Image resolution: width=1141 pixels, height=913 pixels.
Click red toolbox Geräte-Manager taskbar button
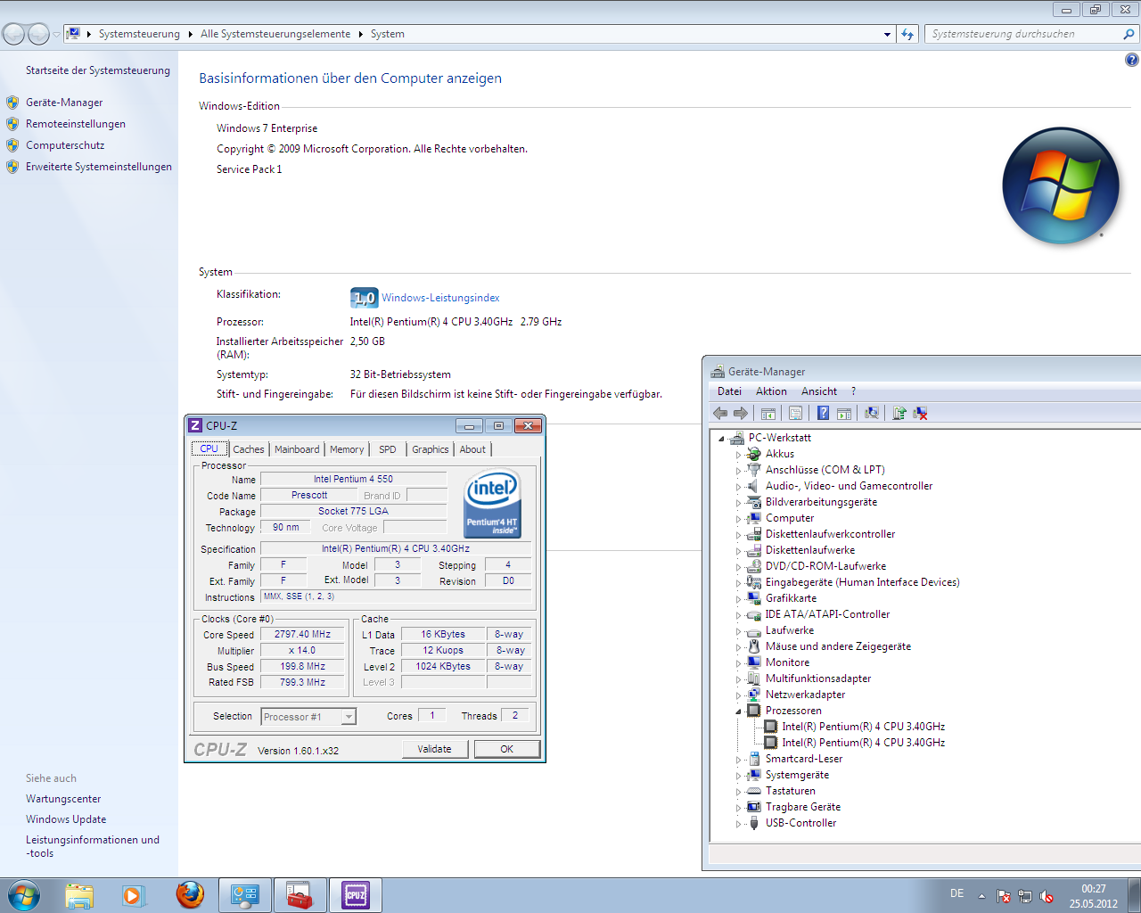point(300,895)
